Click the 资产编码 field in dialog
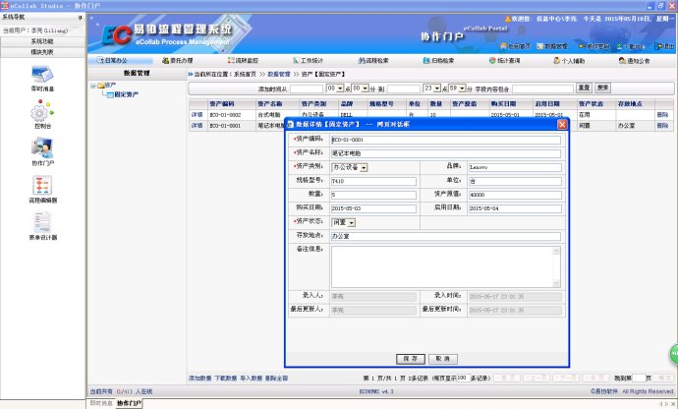678x409 pixels. [446, 140]
